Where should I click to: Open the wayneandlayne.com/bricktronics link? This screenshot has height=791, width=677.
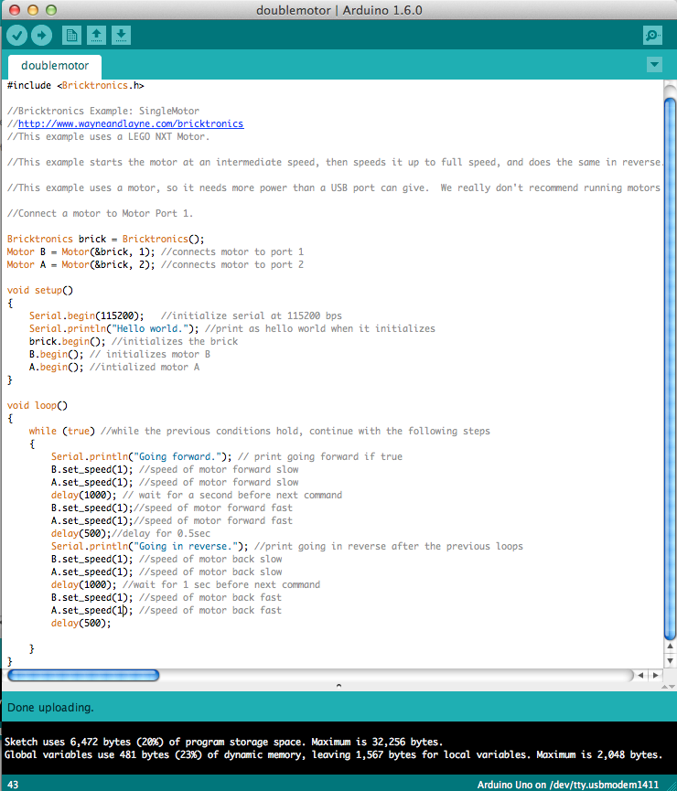click(x=131, y=123)
